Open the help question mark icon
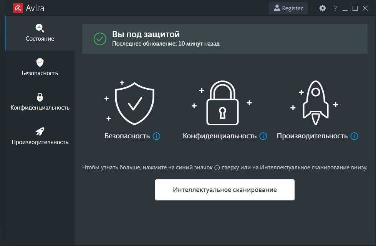The width and height of the screenshot is (376, 246). (x=335, y=8)
